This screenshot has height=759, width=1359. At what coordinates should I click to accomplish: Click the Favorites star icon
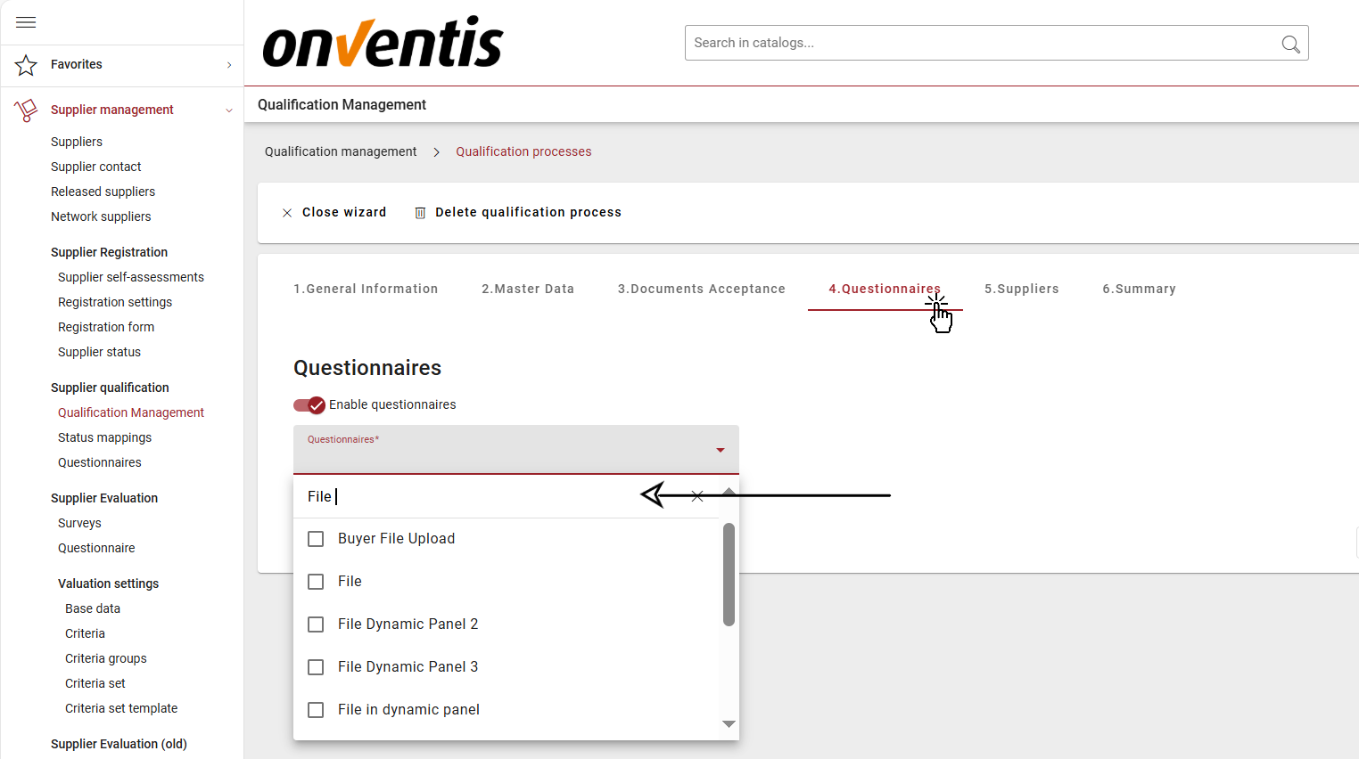pyautogui.click(x=26, y=65)
